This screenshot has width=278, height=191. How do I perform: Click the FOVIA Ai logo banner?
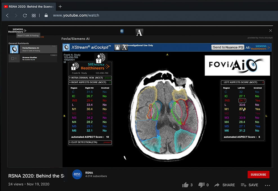coord(237,65)
